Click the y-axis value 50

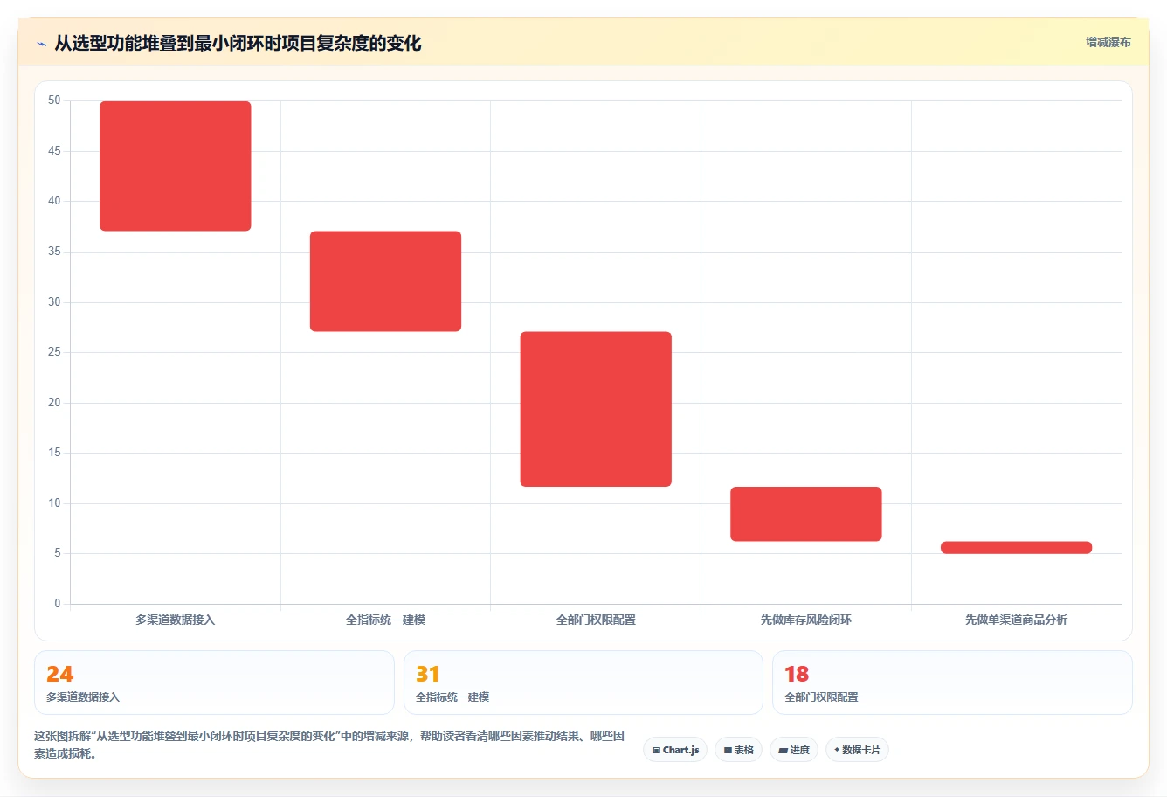[54, 100]
